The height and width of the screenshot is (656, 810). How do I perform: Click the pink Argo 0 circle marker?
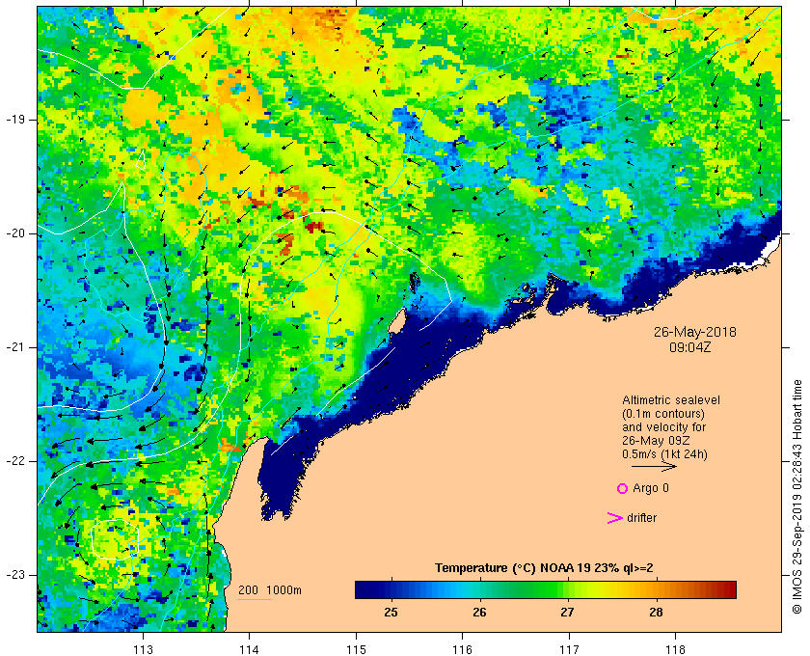coord(622,488)
